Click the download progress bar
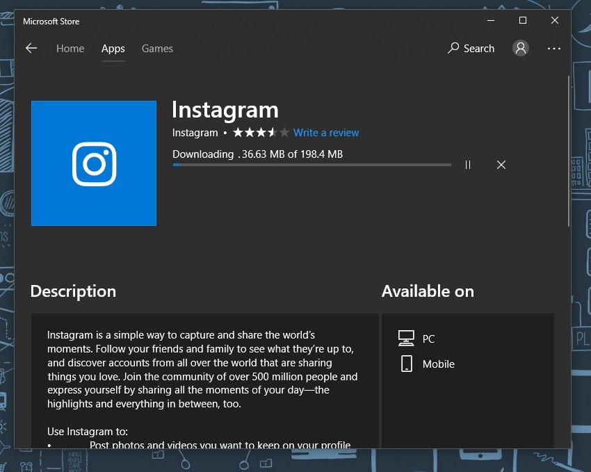 [311, 165]
